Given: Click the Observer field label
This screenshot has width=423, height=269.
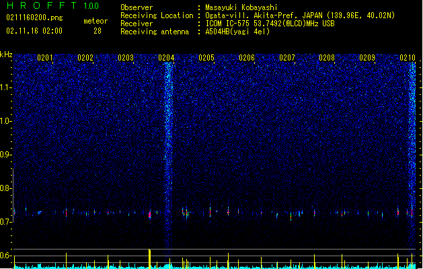Looking at the screenshot, I should [137, 7].
